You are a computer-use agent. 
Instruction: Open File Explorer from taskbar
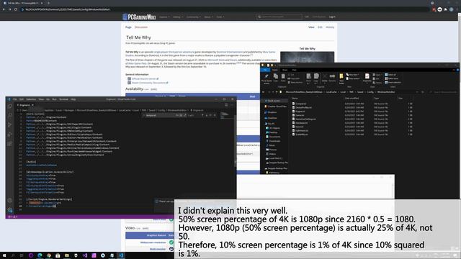(x=67, y=255)
